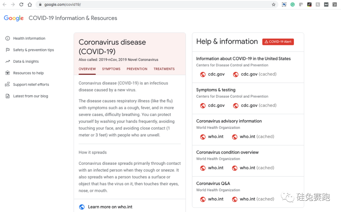341x212 pixels.
Task: Open who.int link under Coronavirus advisory information
Action: point(216,137)
